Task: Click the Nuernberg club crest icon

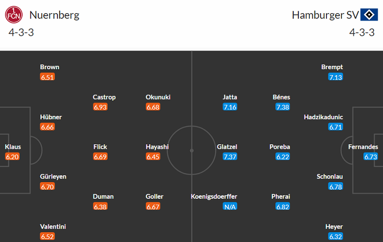Action: (x=14, y=15)
